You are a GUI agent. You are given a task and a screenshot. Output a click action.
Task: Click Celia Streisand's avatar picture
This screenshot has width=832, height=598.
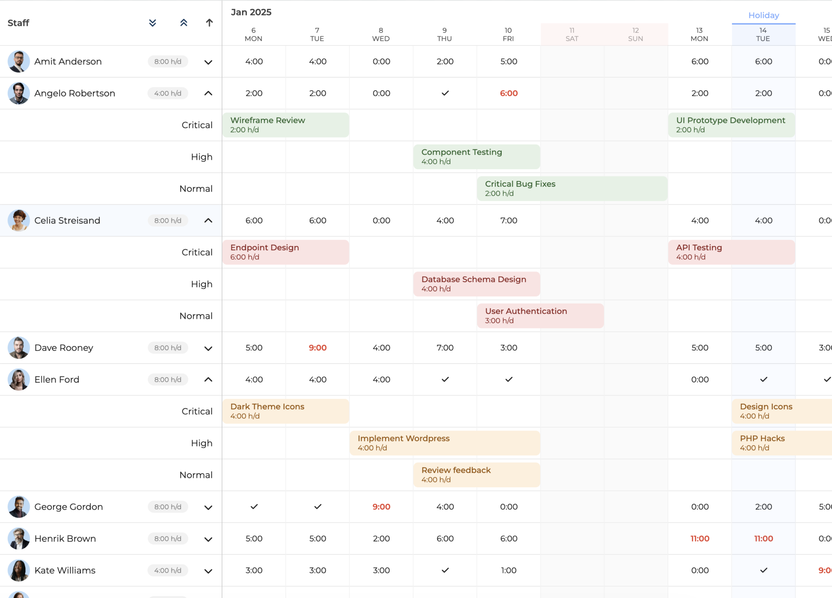(19, 221)
